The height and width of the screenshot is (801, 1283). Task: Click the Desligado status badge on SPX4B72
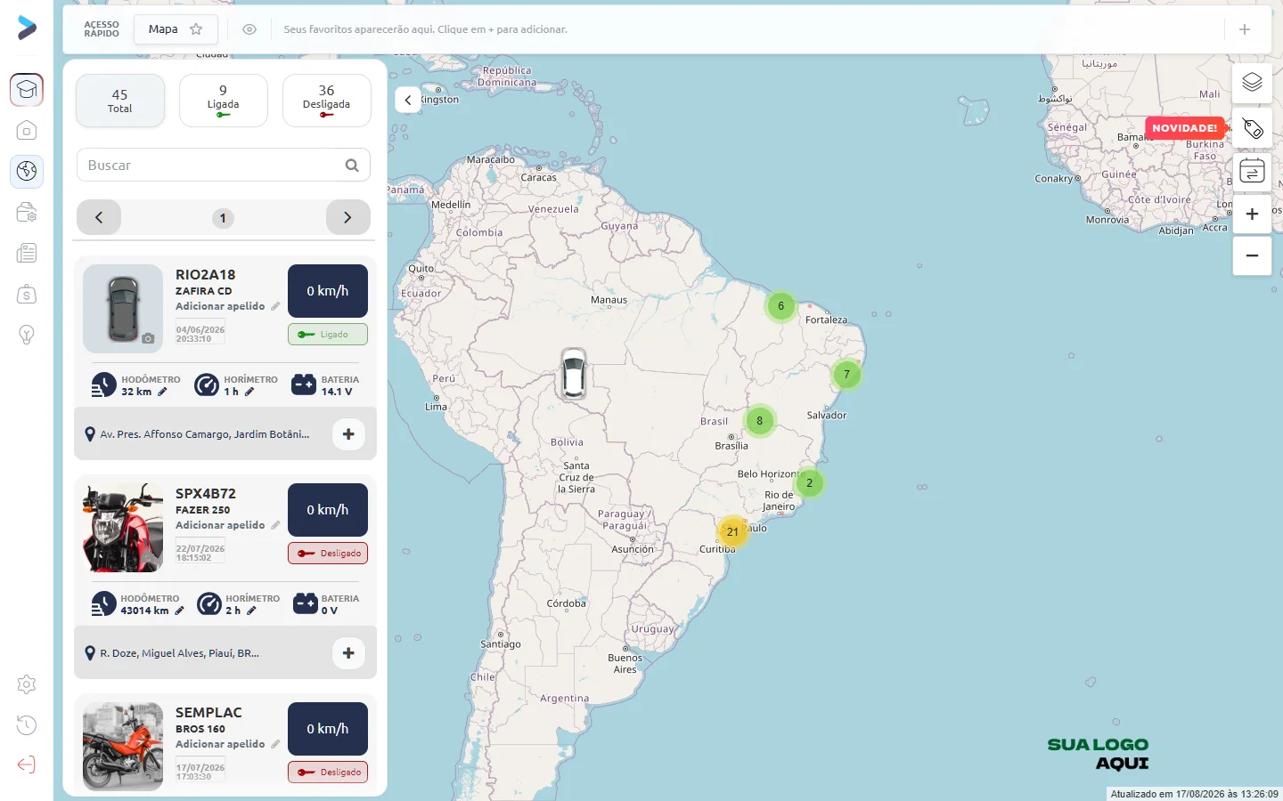[x=328, y=554]
